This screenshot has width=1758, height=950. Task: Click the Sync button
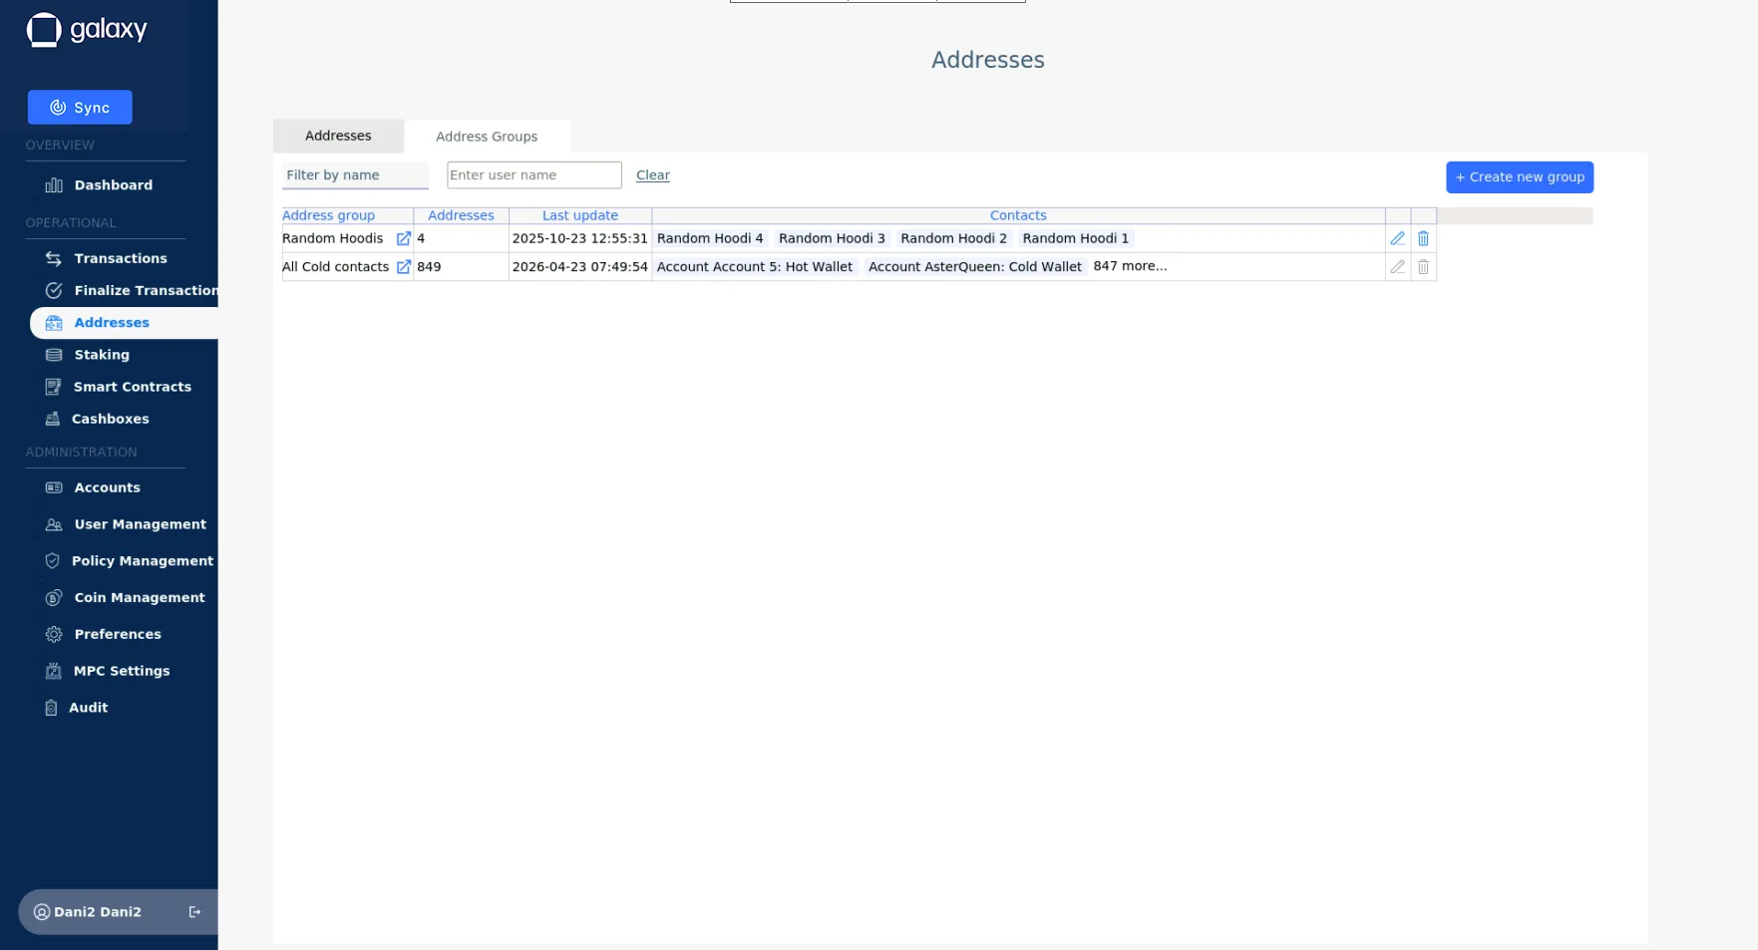pos(80,108)
